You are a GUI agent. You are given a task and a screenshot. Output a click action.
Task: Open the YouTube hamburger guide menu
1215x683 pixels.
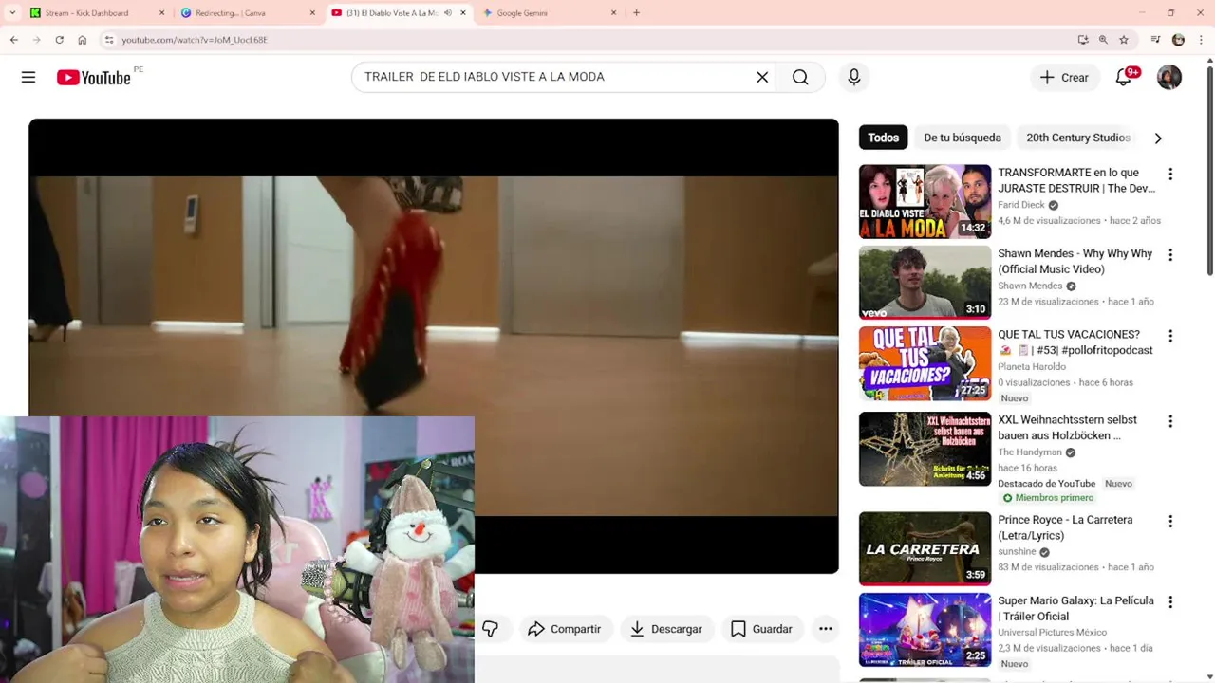(28, 78)
